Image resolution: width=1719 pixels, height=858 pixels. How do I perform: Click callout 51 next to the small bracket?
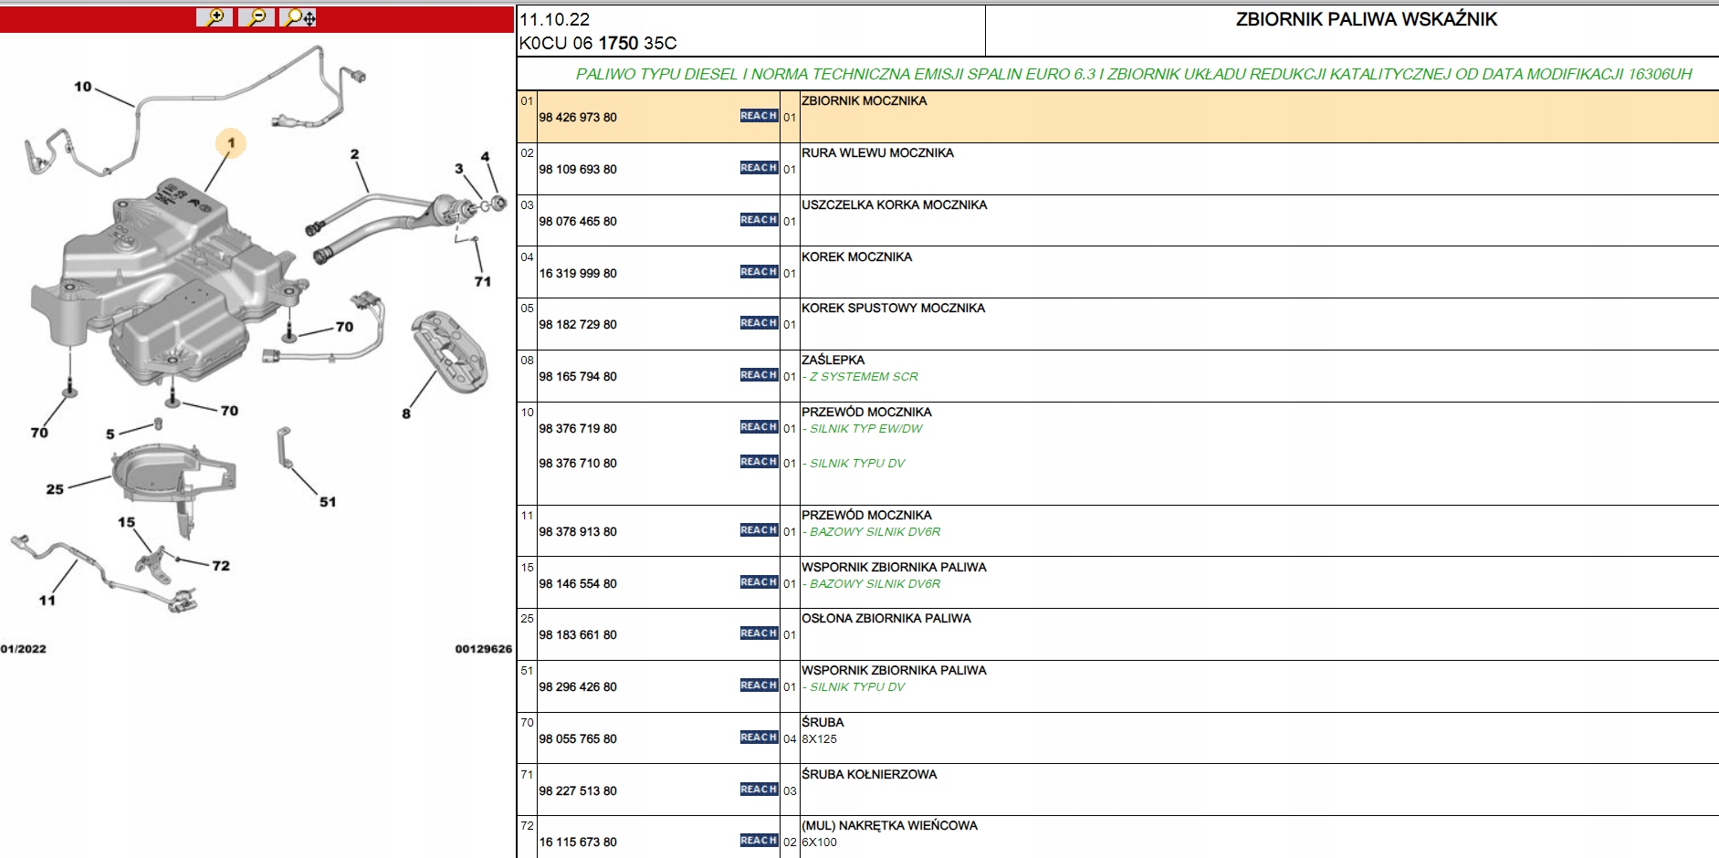click(328, 502)
